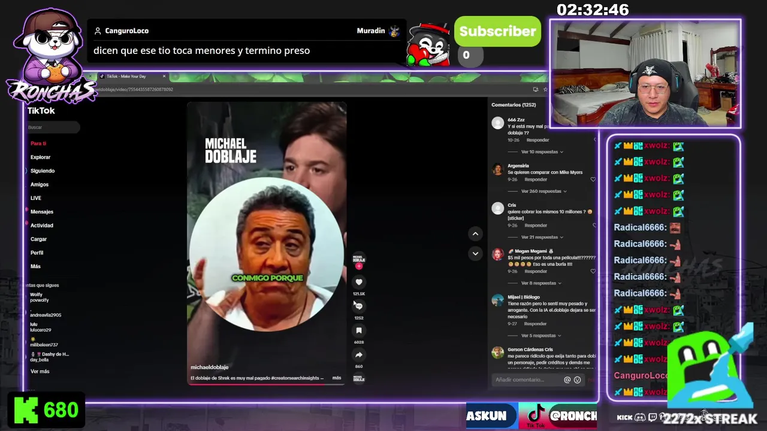The height and width of the screenshot is (431, 767).
Task: Expand Ver 10 respuestas replies
Action: pyautogui.click(x=542, y=152)
